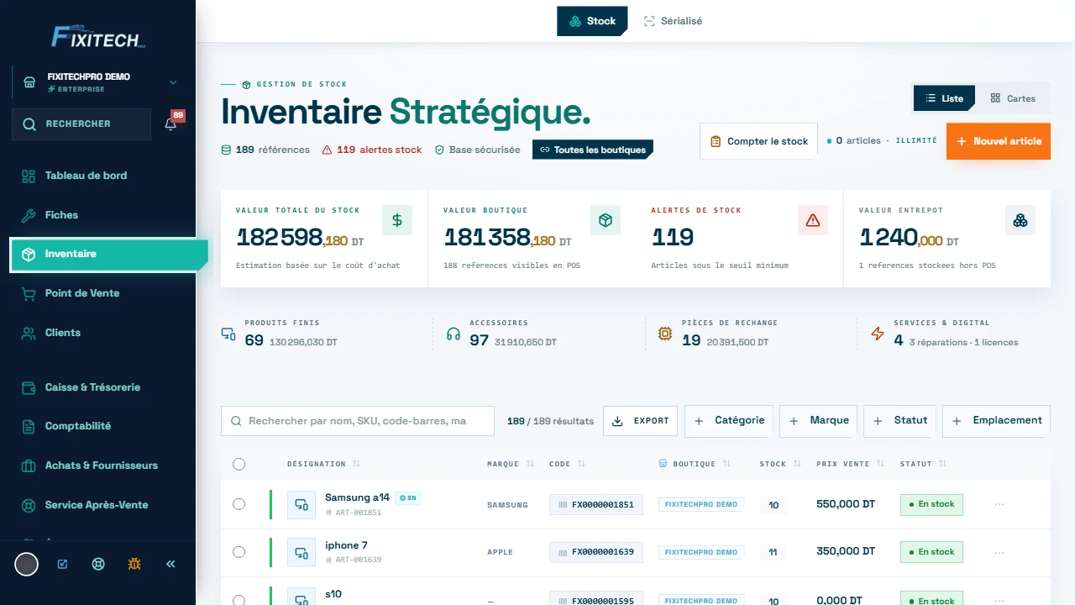Screen dimensions: 1075x605
Task: Select the Samsung a14 row checkbox
Action: pos(239,504)
